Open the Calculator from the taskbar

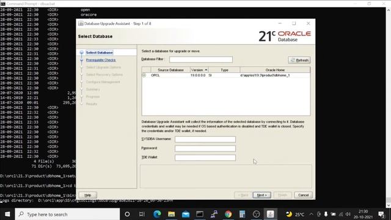(x=242, y=214)
